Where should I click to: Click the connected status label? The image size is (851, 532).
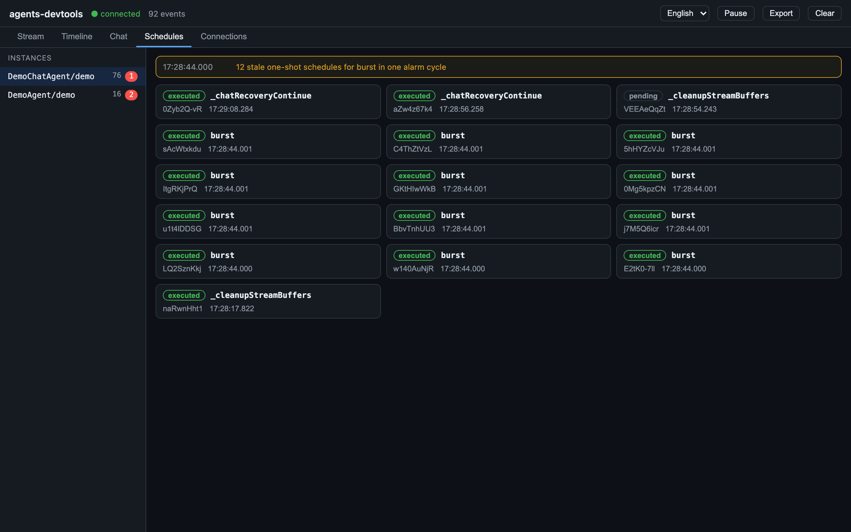(x=120, y=14)
